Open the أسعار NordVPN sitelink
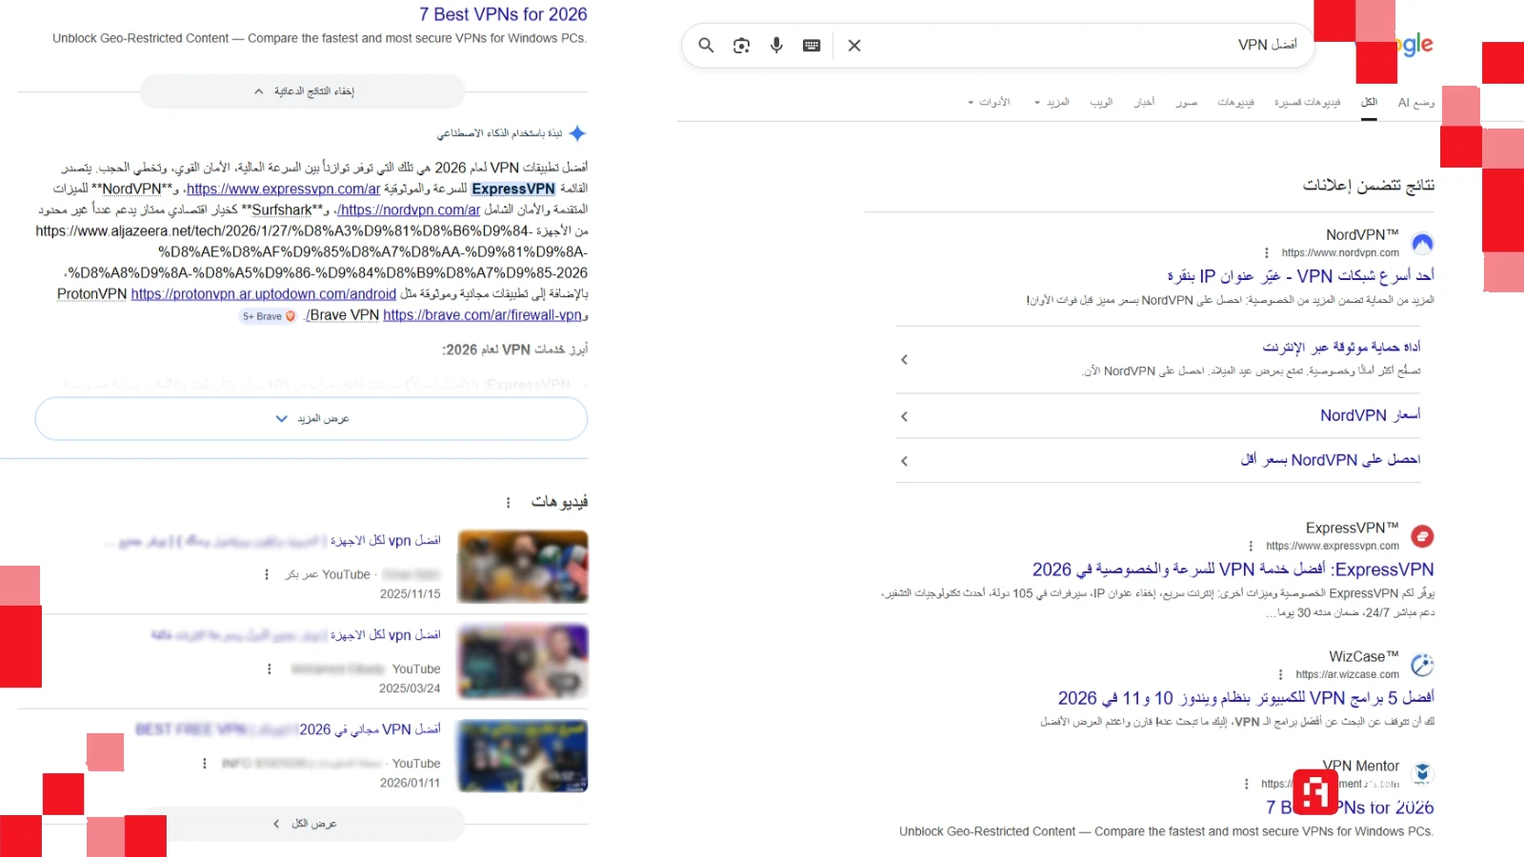1524x857 pixels. pos(1370,416)
